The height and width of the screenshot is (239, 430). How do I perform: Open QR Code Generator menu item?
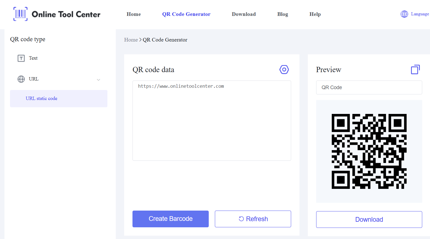pos(186,14)
